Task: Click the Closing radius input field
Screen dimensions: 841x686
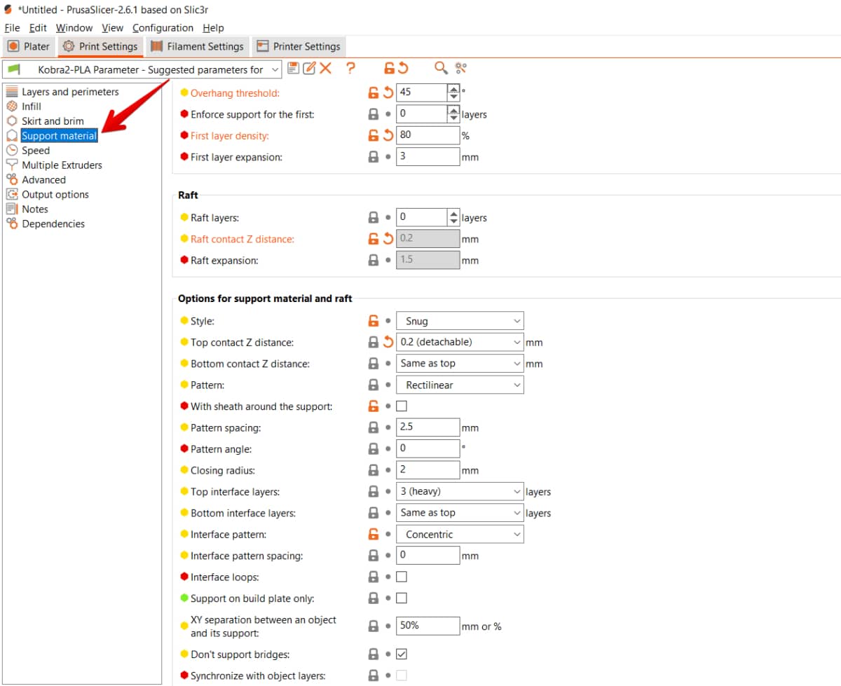Action: coord(428,470)
